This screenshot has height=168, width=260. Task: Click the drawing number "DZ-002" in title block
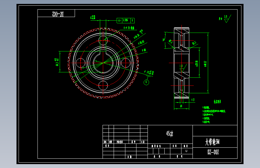(x=213, y=152)
